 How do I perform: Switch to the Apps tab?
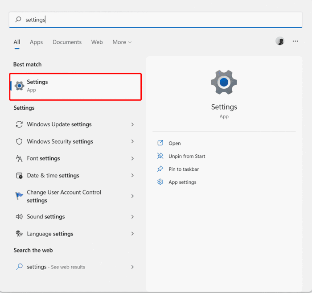pyautogui.click(x=36, y=42)
